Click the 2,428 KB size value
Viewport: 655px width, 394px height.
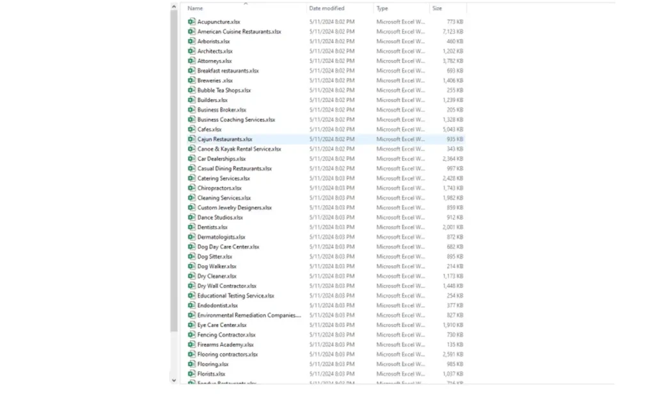(453, 178)
